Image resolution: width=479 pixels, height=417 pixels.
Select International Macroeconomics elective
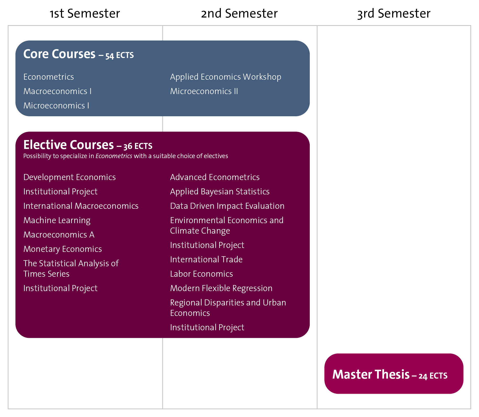(x=81, y=206)
